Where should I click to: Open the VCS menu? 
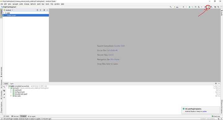coord(52,4)
